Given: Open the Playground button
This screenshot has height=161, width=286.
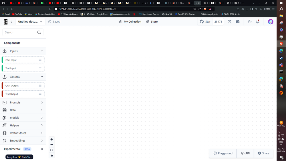Looking at the screenshot, I should point(223,153).
